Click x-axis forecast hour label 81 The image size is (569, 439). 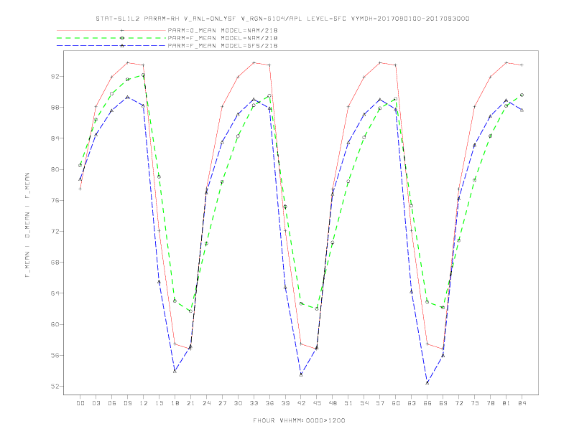pos(506,403)
